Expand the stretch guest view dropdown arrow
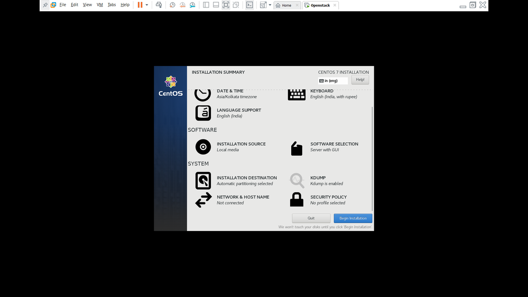 tap(270, 5)
